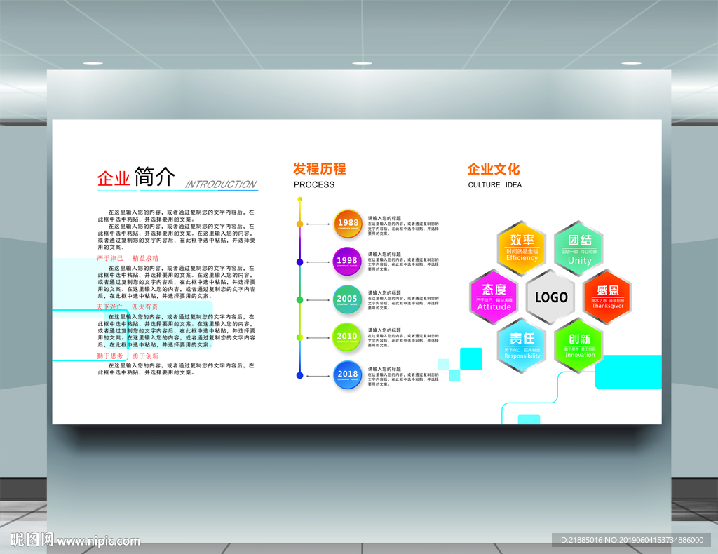Viewport: 718px width, 554px height.
Task: Click the orange 1988 circle badge
Action: pyautogui.click(x=348, y=224)
